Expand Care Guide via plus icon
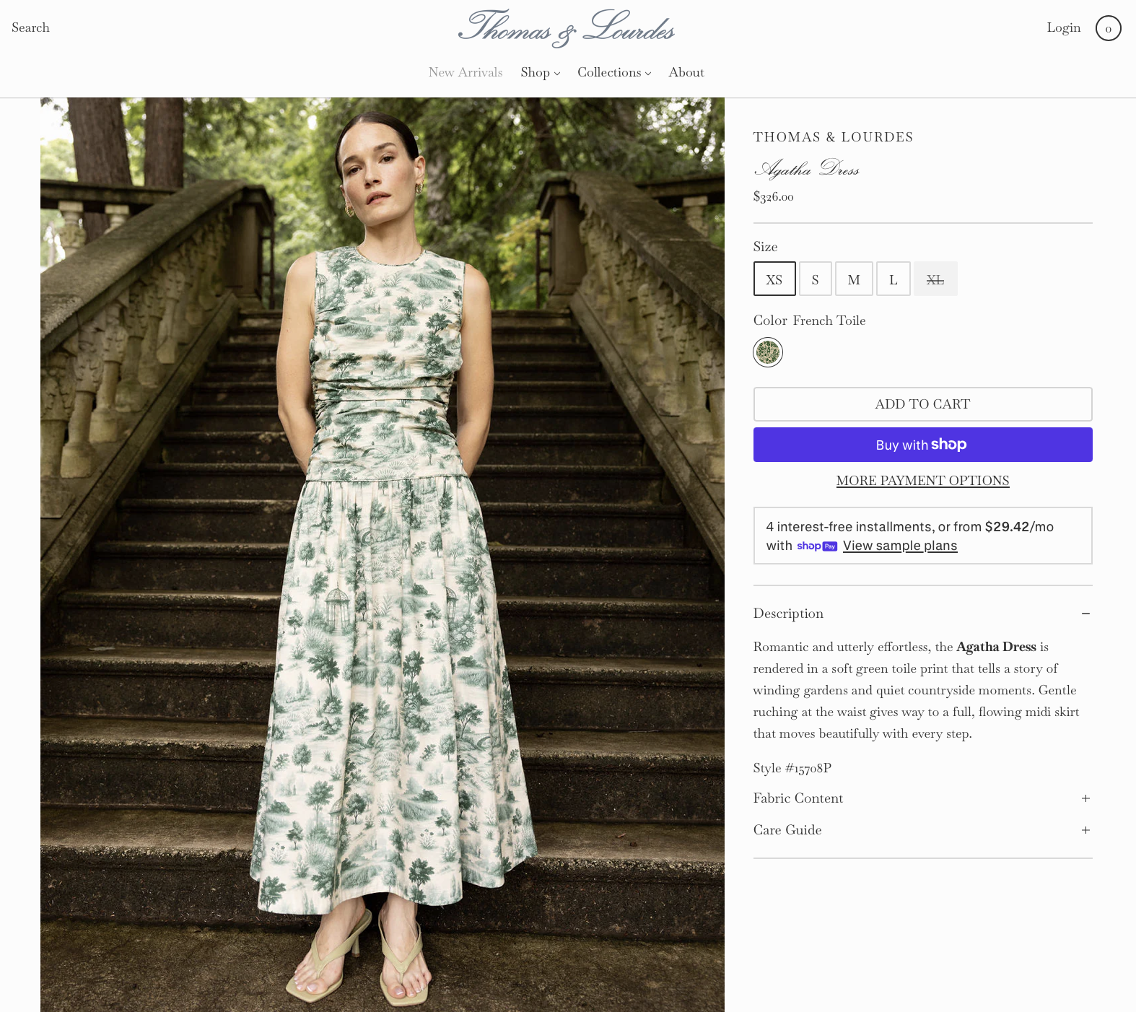Image resolution: width=1136 pixels, height=1012 pixels. 1085,830
